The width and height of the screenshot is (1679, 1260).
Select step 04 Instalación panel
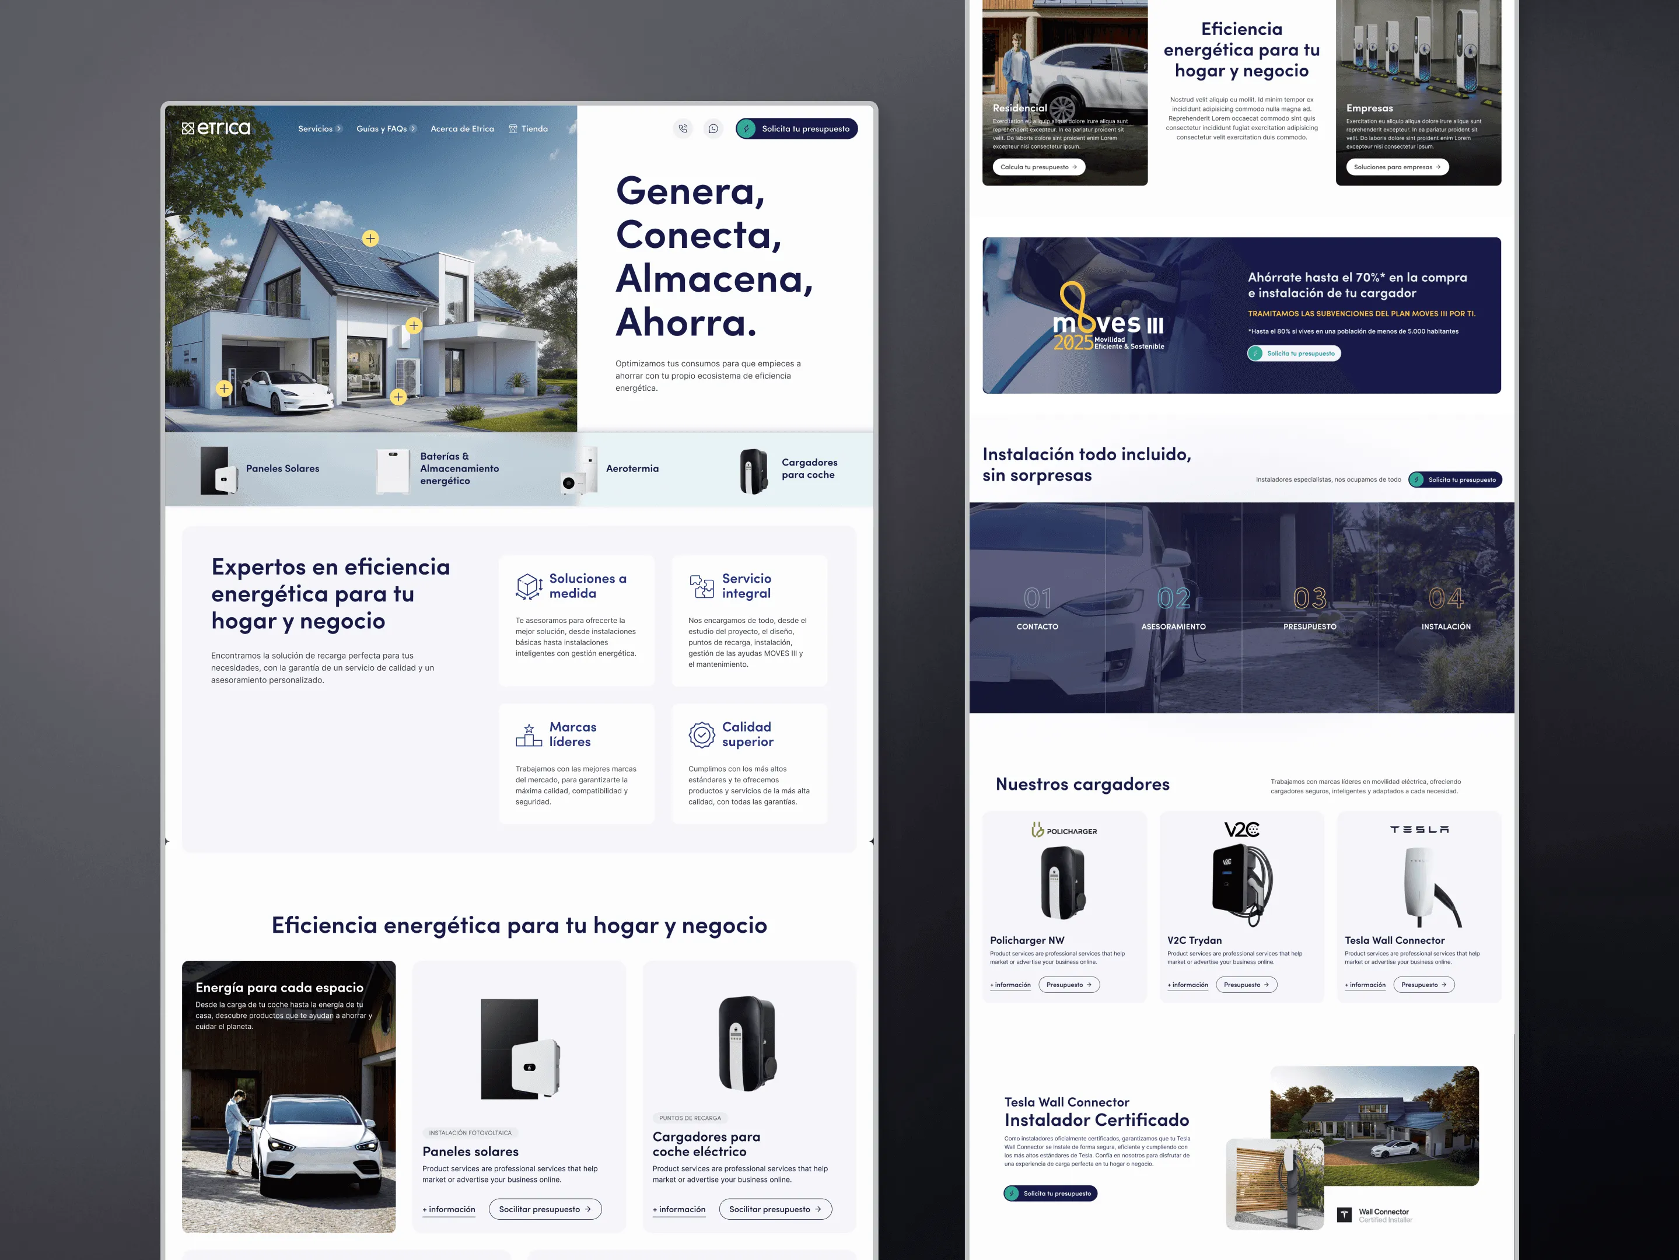pyautogui.click(x=1446, y=607)
